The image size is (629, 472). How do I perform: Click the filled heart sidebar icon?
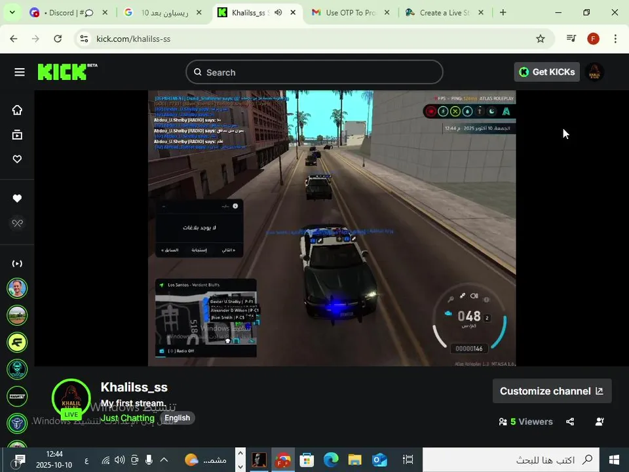17,198
